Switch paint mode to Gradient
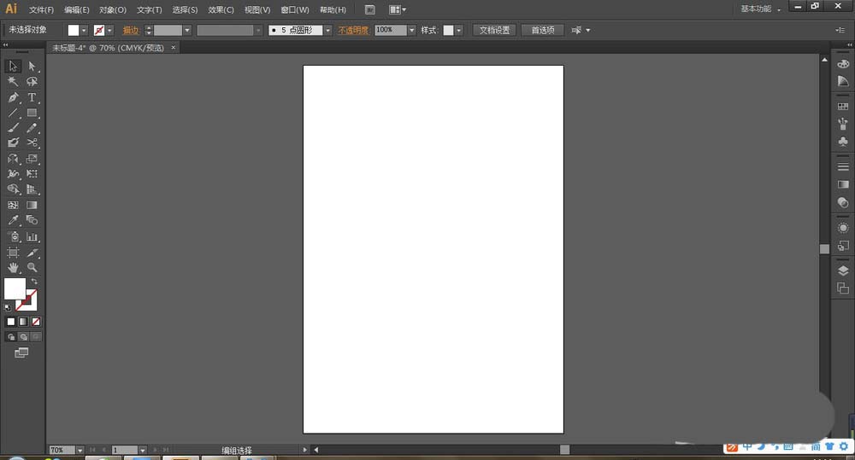The width and height of the screenshot is (855, 460). [23, 322]
